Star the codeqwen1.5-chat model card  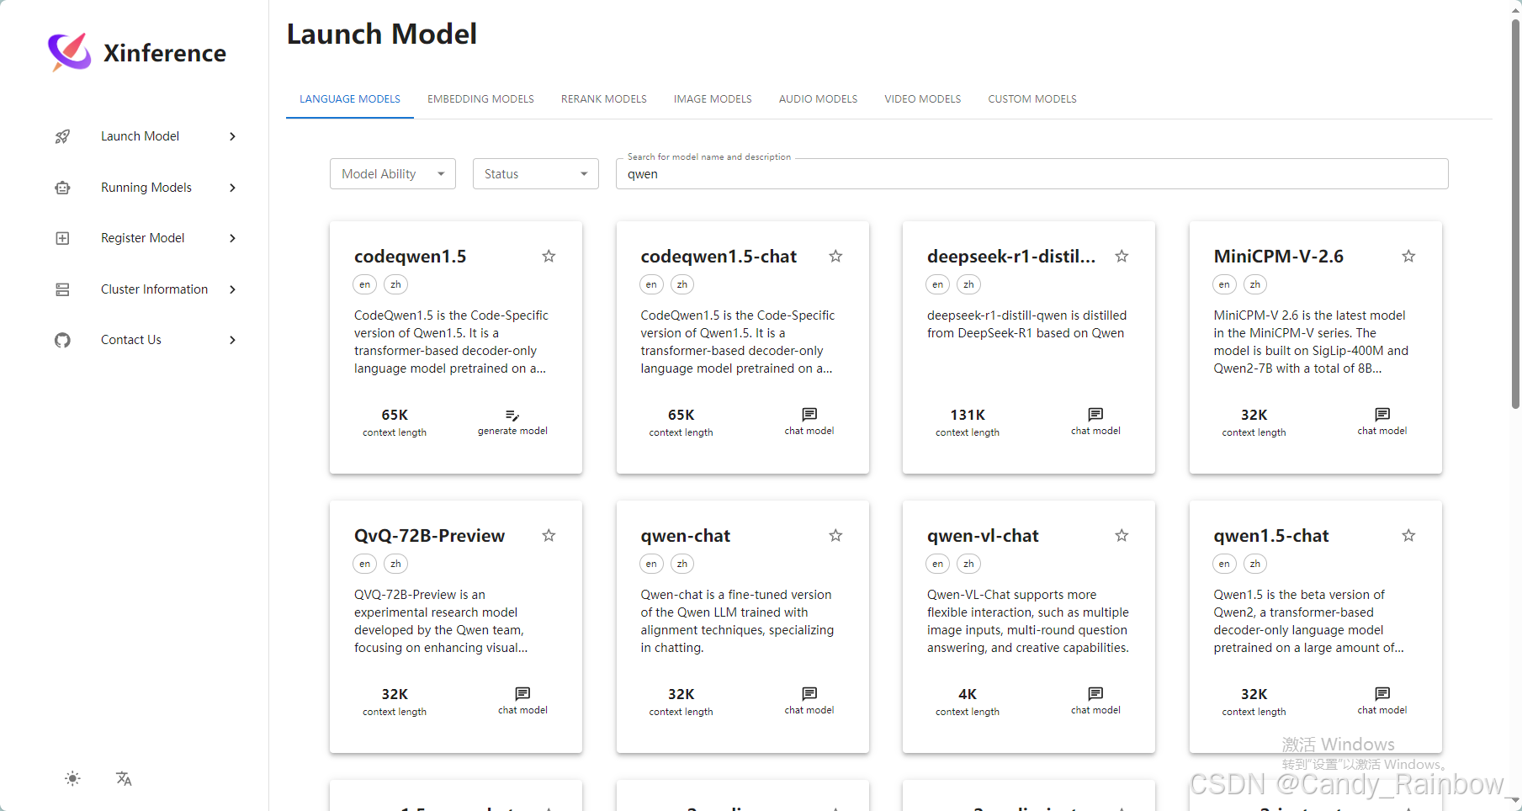pos(835,256)
